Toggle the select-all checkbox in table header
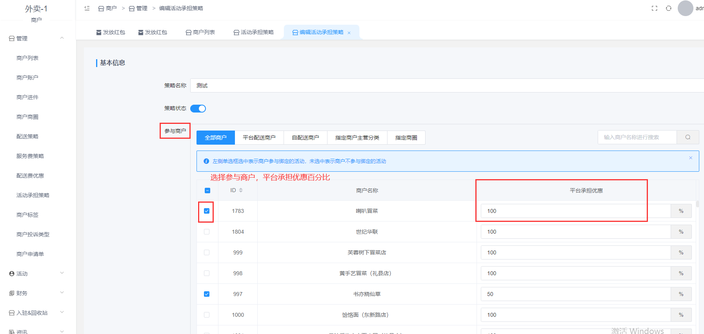The height and width of the screenshot is (334, 704). [207, 191]
